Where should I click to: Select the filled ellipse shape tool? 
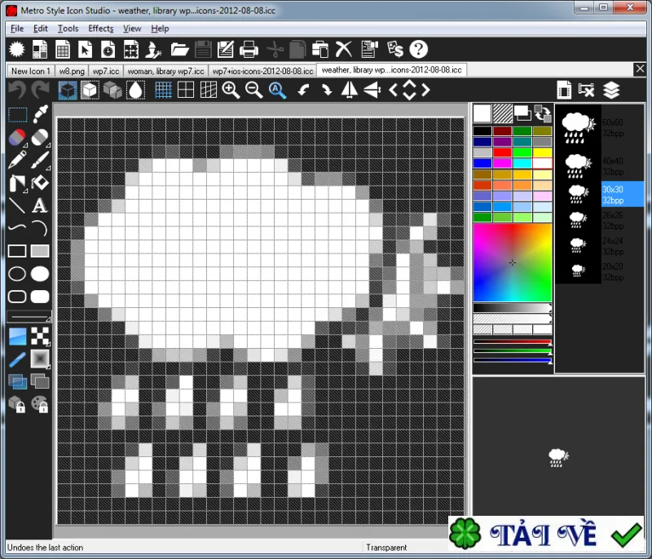[x=40, y=274]
